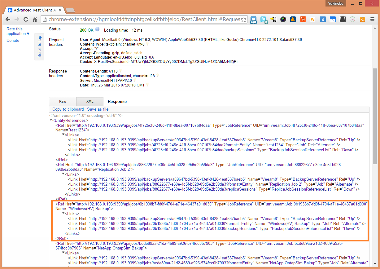Click the xml version declaration line
380x269 pixels.
click(86, 115)
